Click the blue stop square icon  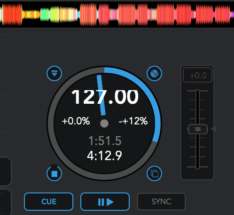(x=54, y=173)
